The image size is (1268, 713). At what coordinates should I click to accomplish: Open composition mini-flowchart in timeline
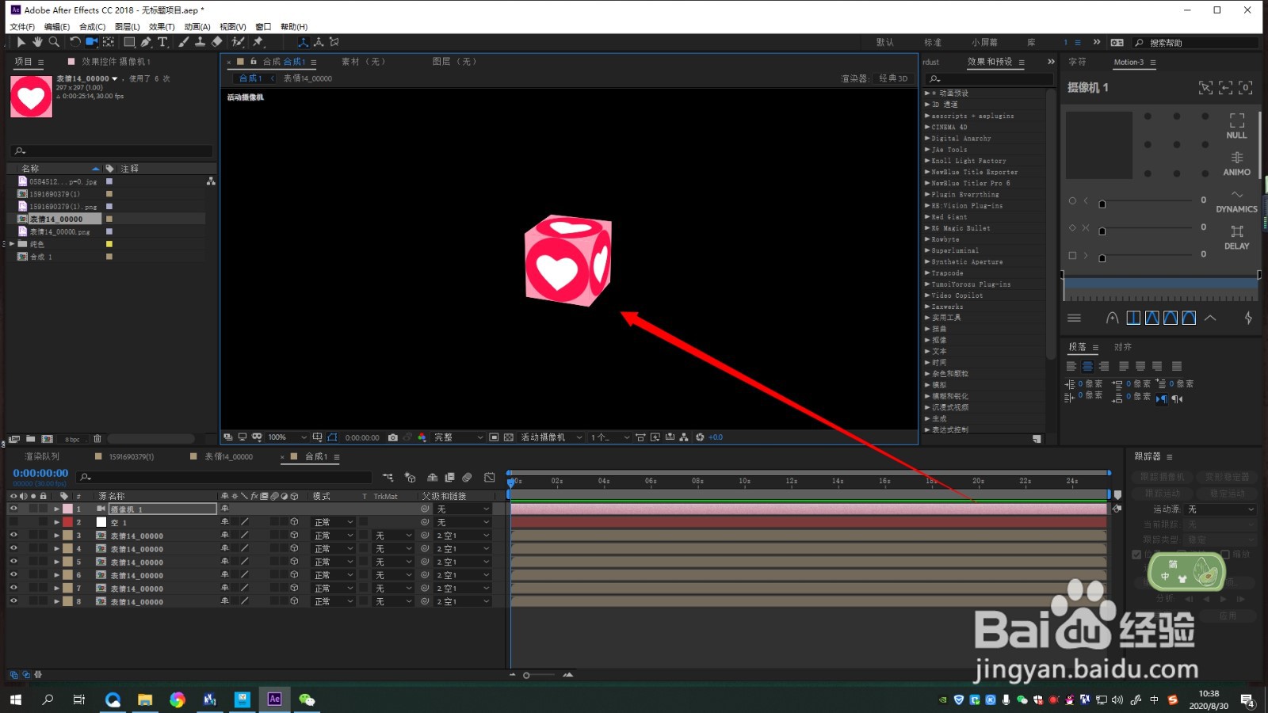[388, 477]
